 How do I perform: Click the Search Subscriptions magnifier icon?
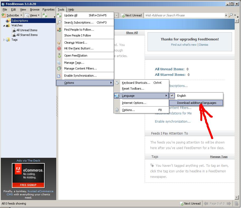[x=59, y=22]
